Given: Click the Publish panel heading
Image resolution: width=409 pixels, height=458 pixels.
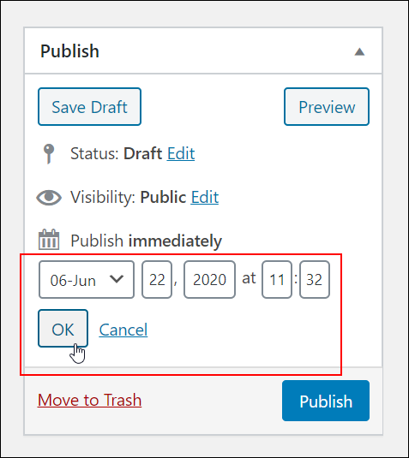Looking at the screenshot, I should [69, 51].
